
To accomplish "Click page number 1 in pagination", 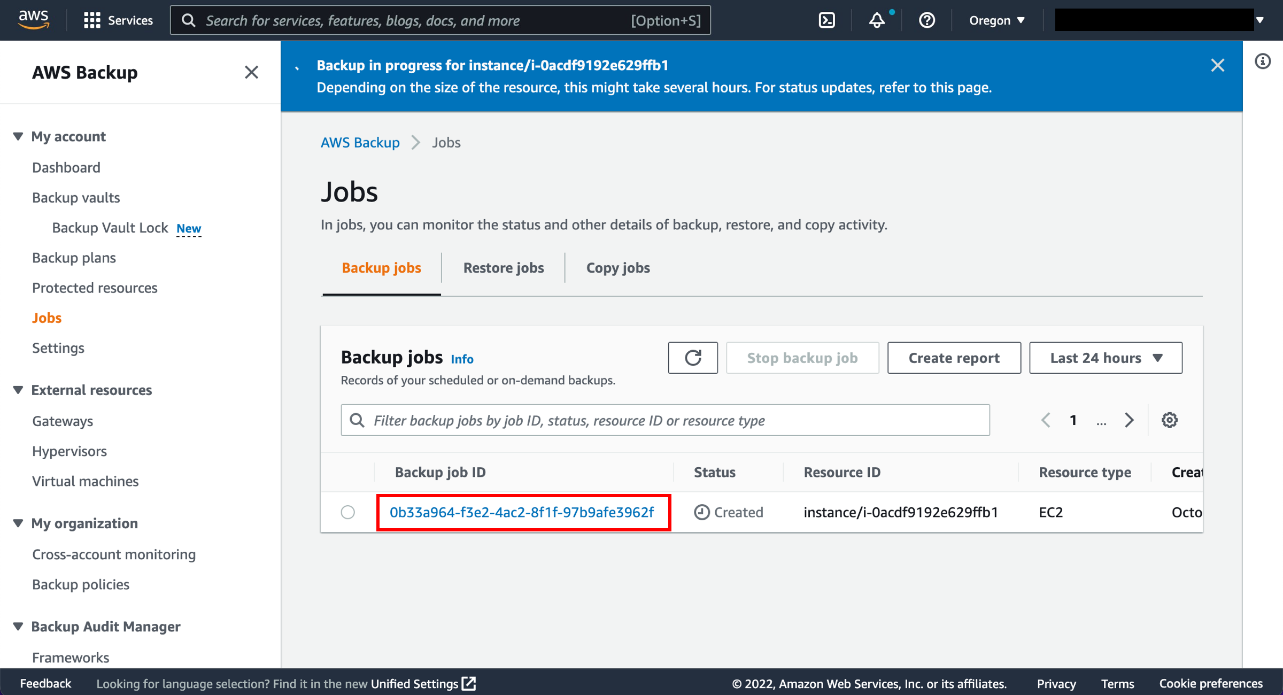I will 1073,420.
